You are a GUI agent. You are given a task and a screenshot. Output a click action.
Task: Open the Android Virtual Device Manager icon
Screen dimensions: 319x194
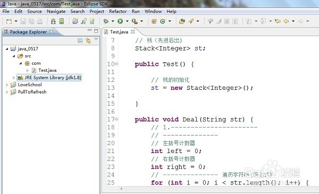(62, 21)
